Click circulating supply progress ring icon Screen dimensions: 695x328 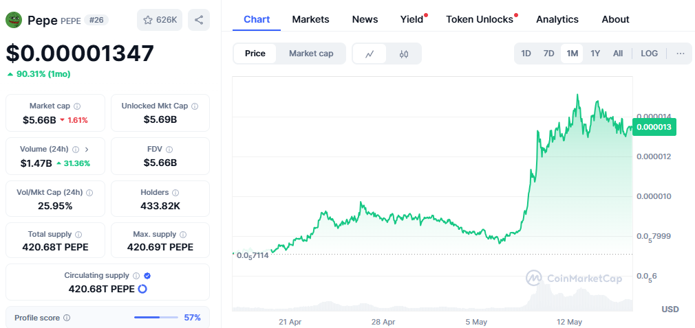(x=142, y=289)
